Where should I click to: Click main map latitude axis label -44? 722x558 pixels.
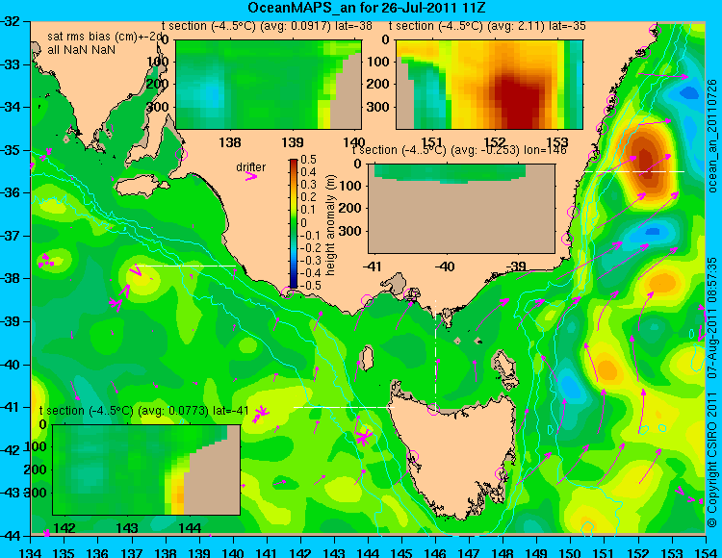pos(11,536)
